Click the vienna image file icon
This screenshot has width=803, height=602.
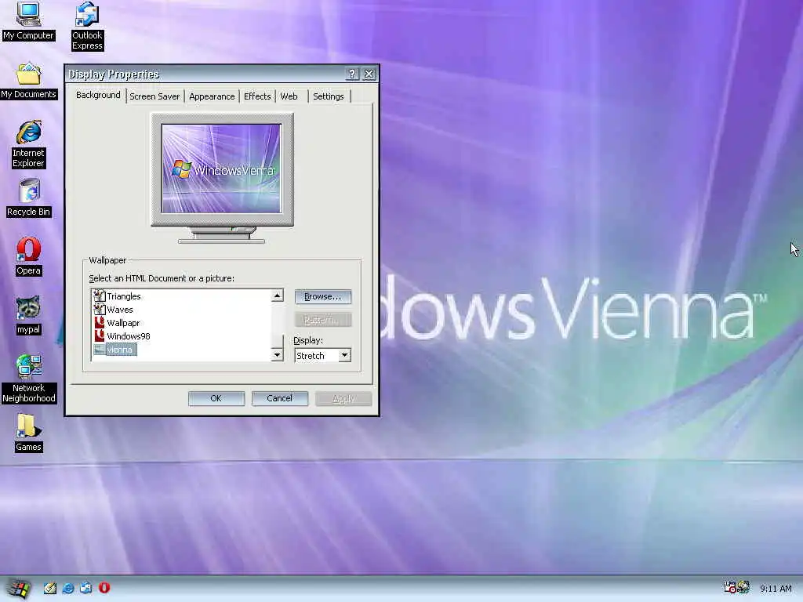pos(100,349)
